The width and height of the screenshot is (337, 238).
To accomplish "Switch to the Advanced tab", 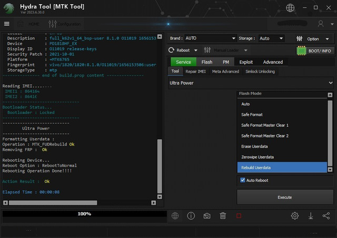I will [273, 62].
